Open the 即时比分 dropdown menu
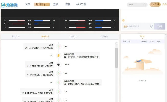This screenshot has width=167, height=102. pyautogui.click(x=42, y=4)
